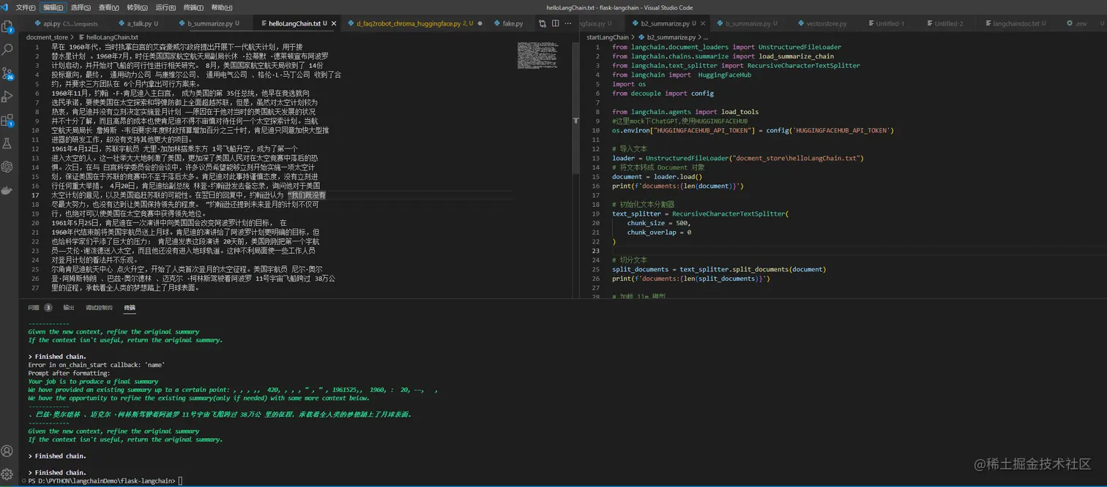The width and height of the screenshot is (1107, 487).
Task: Switch to the 问题 panel tab
Action: [34, 308]
